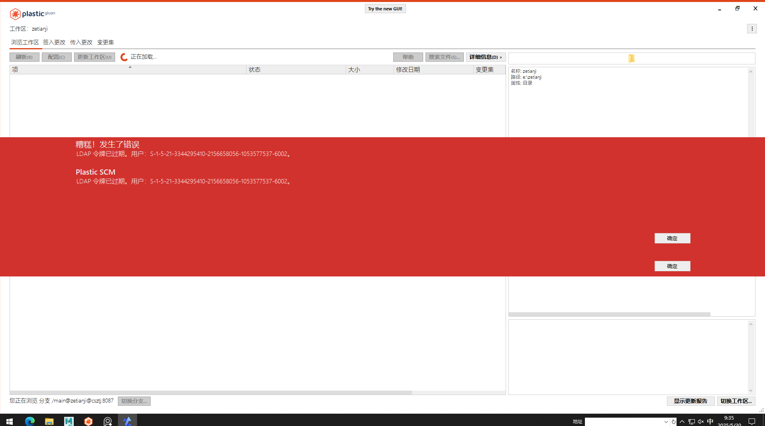Image resolution: width=765 pixels, height=426 pixels.
Task: Click the 刷新(R) button
Action: [x=24, y=57]
